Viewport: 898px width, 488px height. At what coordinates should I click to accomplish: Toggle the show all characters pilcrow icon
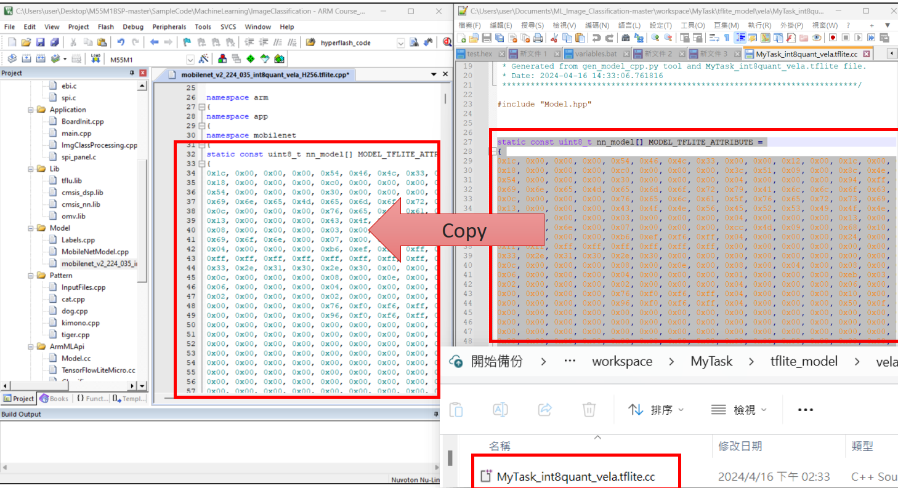tap(727, 38)
